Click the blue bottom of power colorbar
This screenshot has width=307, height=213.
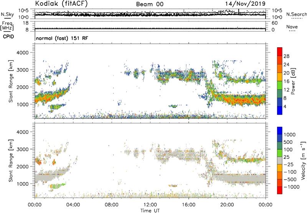(280, 110)
